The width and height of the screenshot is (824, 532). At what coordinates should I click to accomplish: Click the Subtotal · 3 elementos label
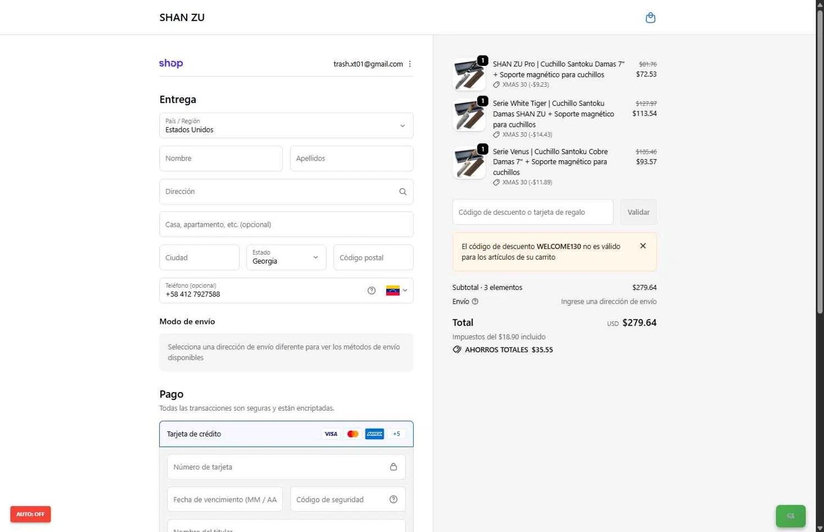click(x=487, y=288)
